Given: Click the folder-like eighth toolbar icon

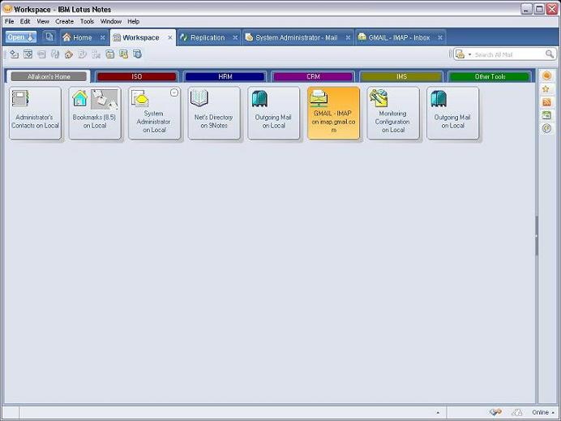Looking at the screenshot, I should point(109,54).
